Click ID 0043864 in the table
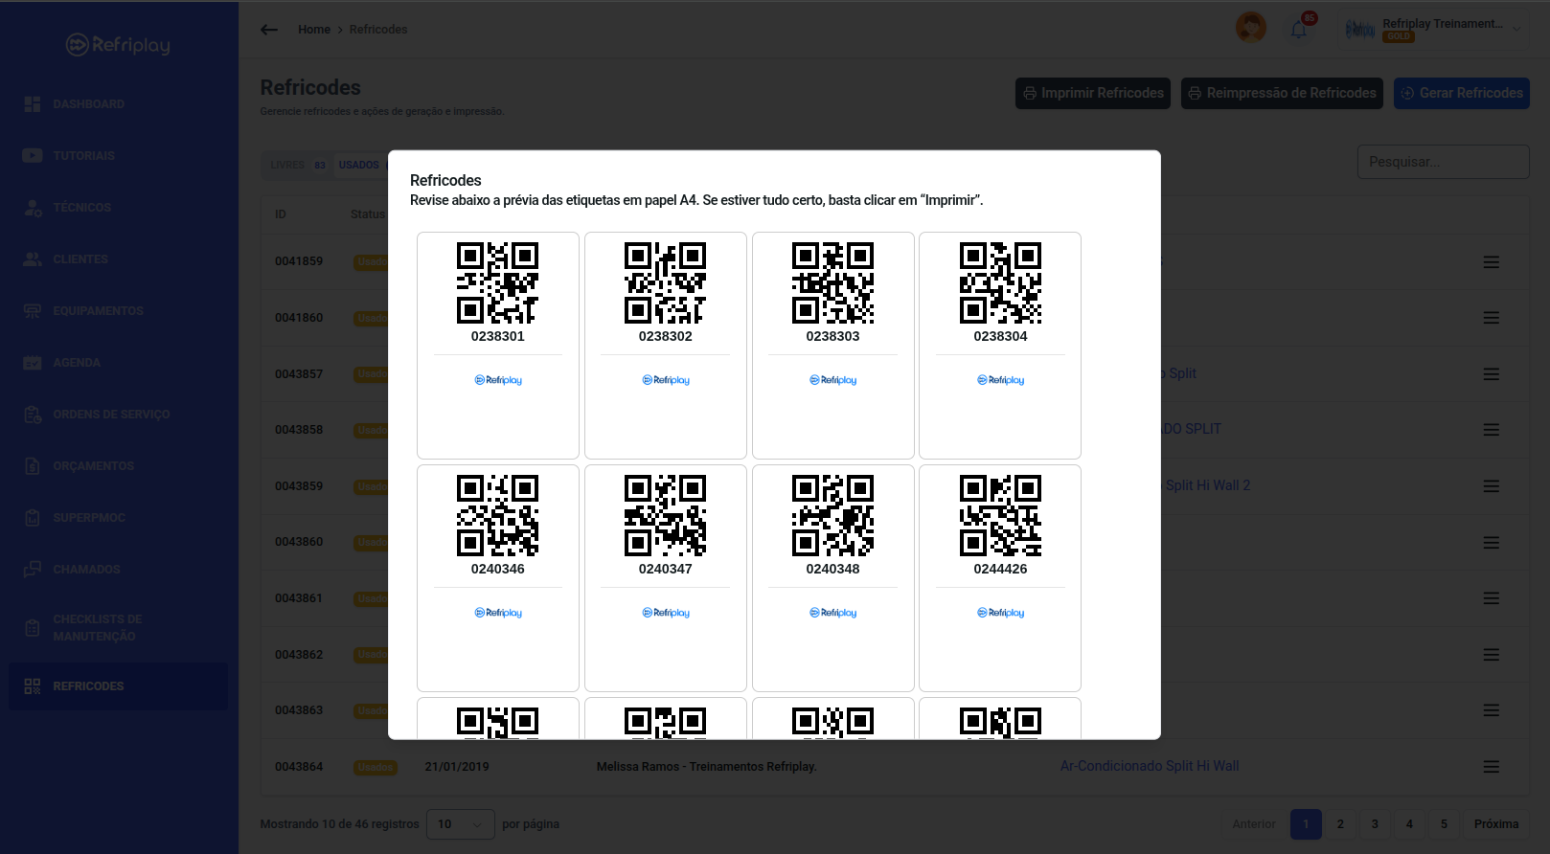Viewport: 1550px width, 854px height. click(299, 767)
